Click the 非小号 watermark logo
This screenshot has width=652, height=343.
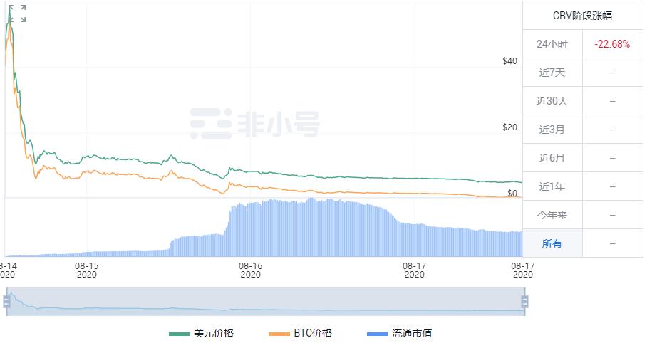[x=254, y=123]
